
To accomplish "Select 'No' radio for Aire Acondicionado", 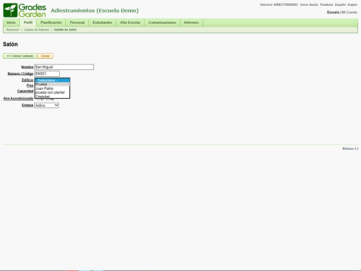I will (x=47, y=99).
